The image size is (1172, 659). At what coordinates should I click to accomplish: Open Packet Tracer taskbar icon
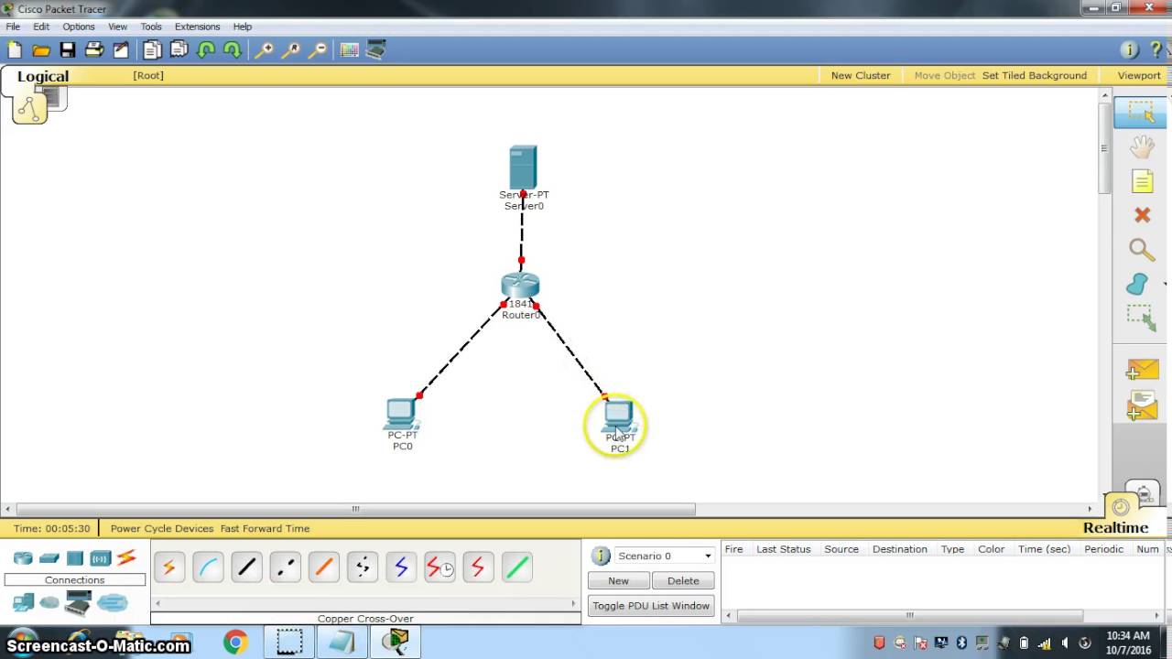click(396, 643)
